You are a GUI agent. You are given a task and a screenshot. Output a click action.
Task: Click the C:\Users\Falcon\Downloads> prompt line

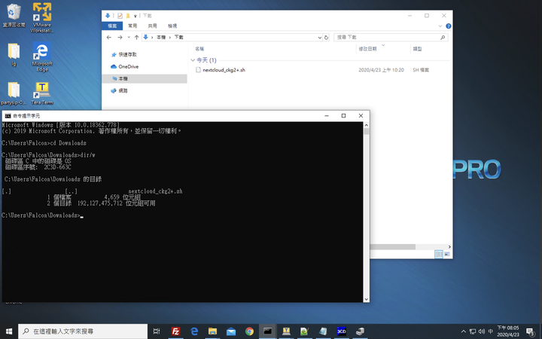click(42, 215)
